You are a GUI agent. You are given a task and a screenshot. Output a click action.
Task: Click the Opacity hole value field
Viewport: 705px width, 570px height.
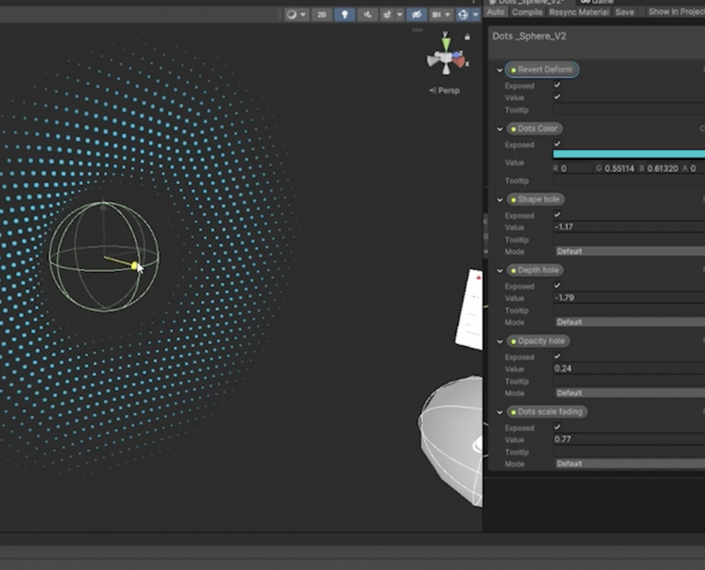[x=629, y=368]
